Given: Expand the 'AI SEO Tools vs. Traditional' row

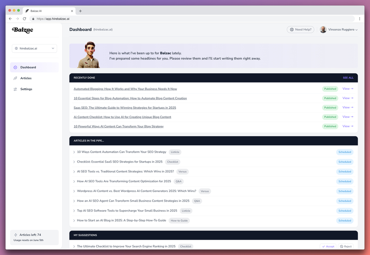Looking at the screenshot, I should pos(74,171).
